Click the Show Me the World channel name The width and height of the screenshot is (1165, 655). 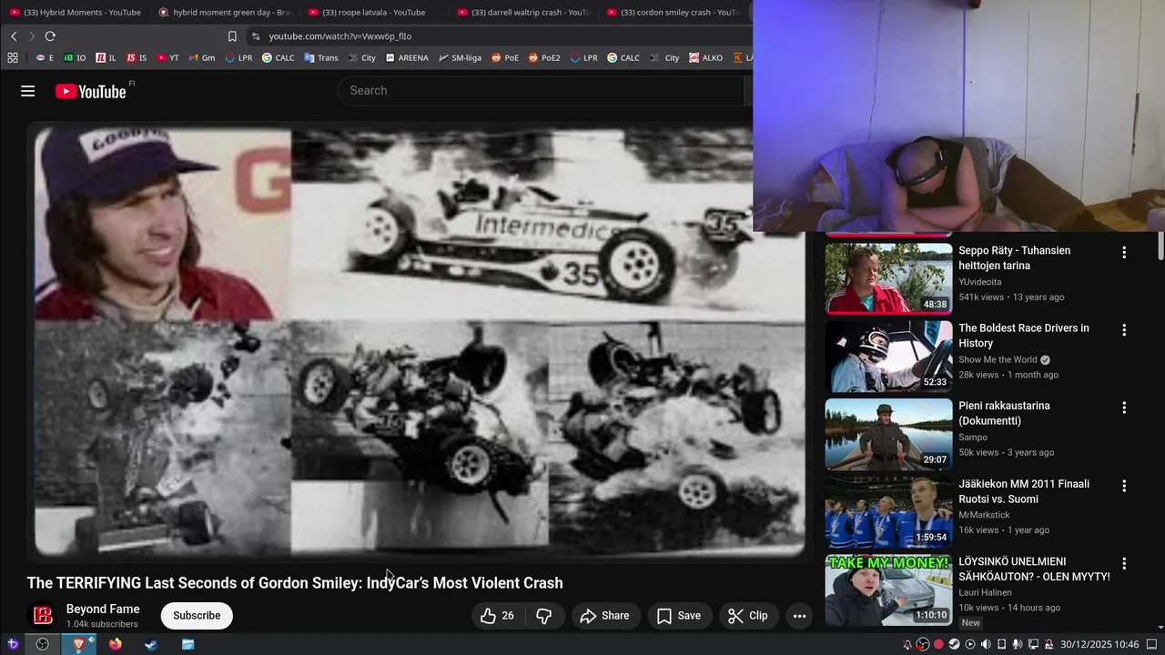pos(998,359)
